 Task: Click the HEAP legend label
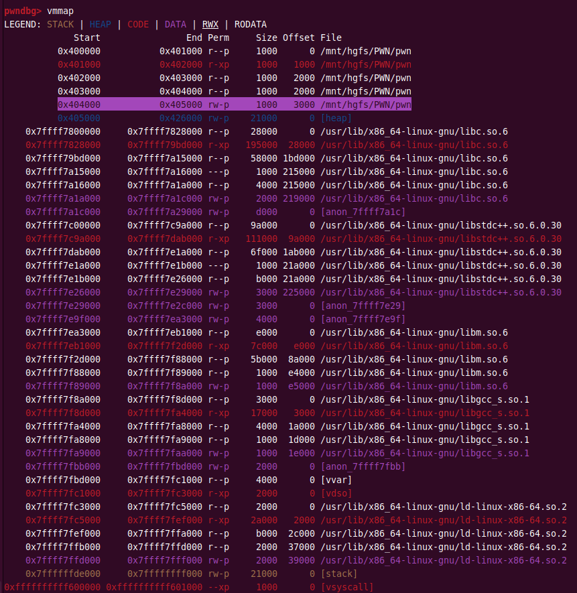(101, 25)
